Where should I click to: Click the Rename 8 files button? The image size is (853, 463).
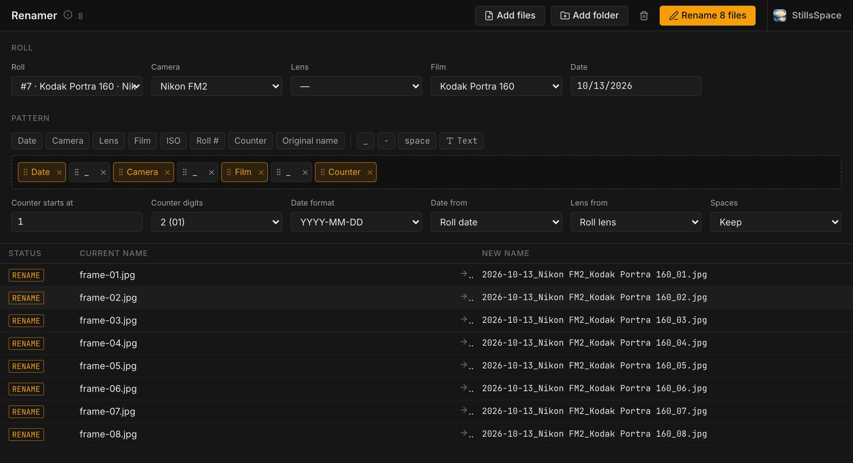click(707, 16)
